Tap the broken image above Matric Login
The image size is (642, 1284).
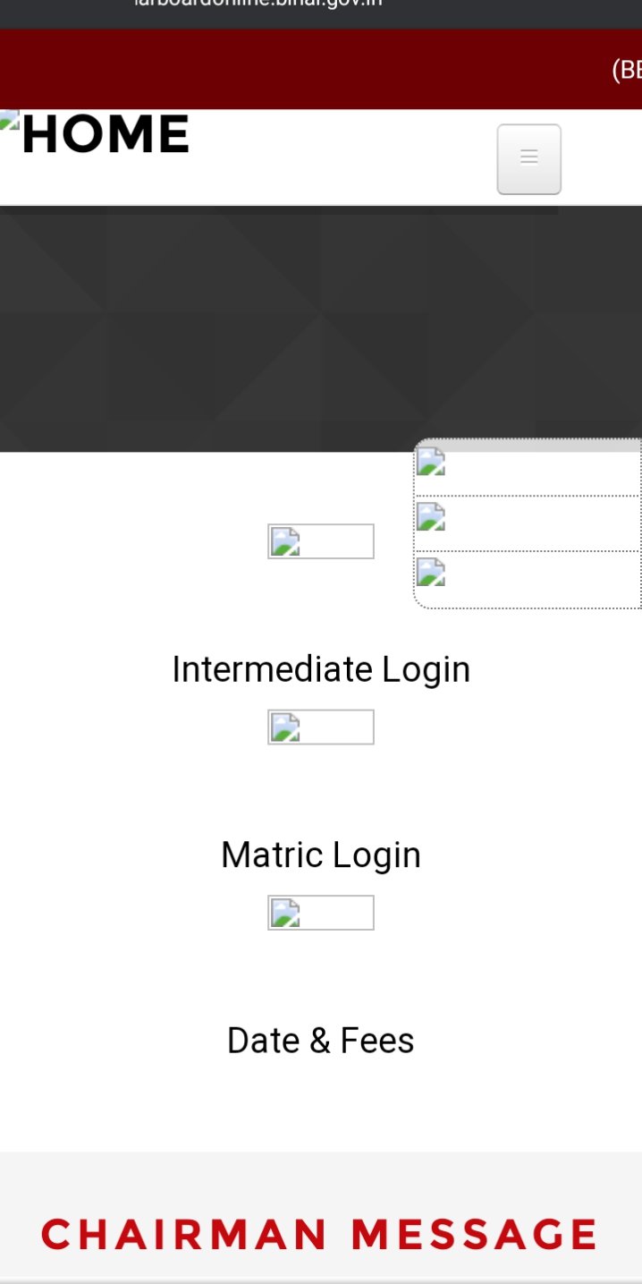[x=320, y=727]
